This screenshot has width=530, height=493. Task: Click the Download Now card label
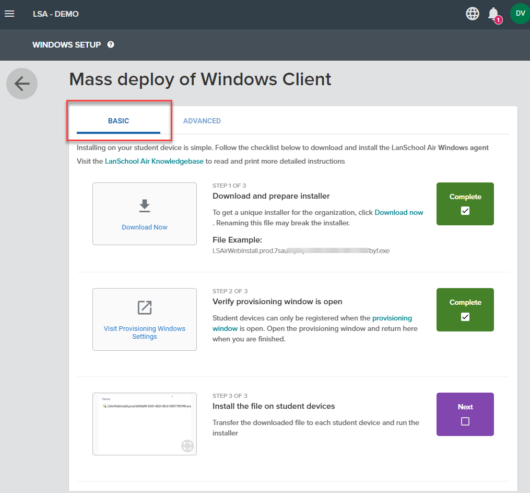click(145, 227)
